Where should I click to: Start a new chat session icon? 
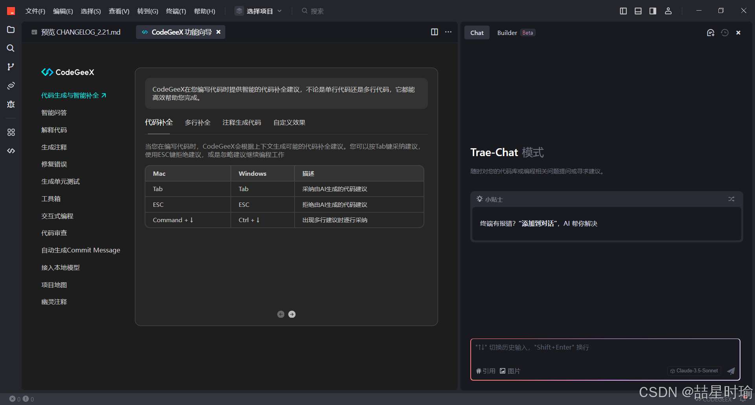(711, 33)
